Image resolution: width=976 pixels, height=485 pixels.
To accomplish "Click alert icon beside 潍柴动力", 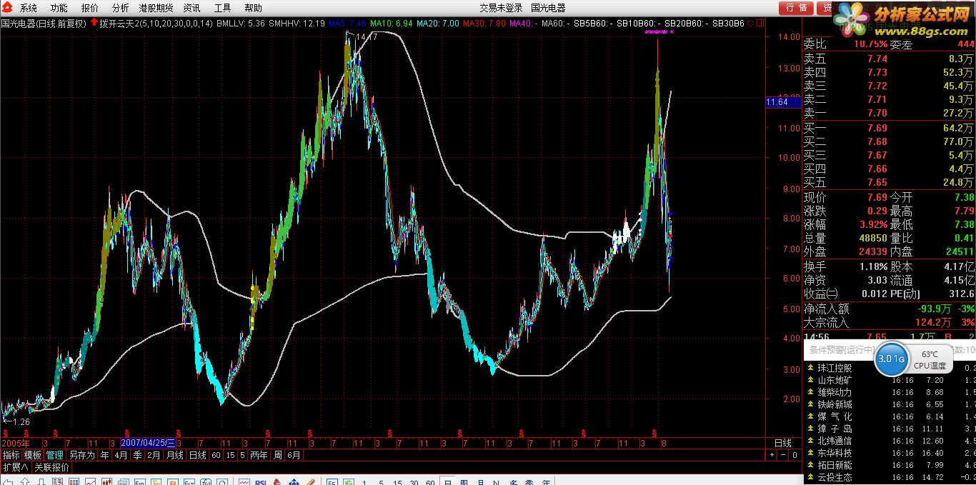I will coord(810,392).
